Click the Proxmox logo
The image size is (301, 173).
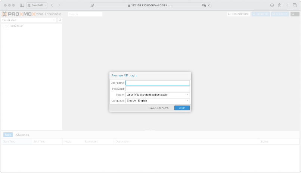click(18, 14)
